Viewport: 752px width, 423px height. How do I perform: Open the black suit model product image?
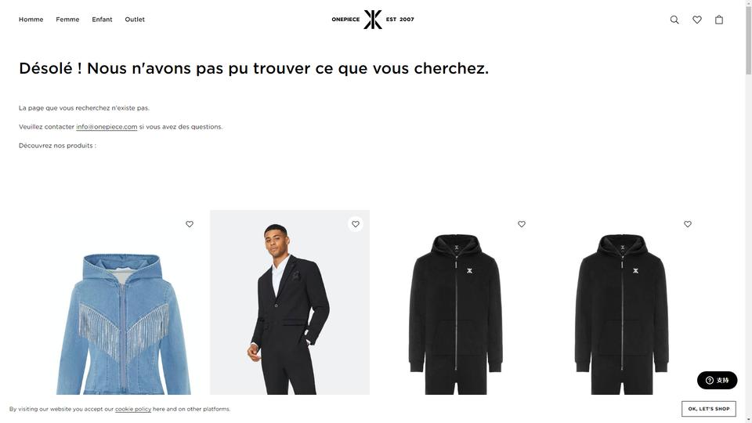pos(290,302)
